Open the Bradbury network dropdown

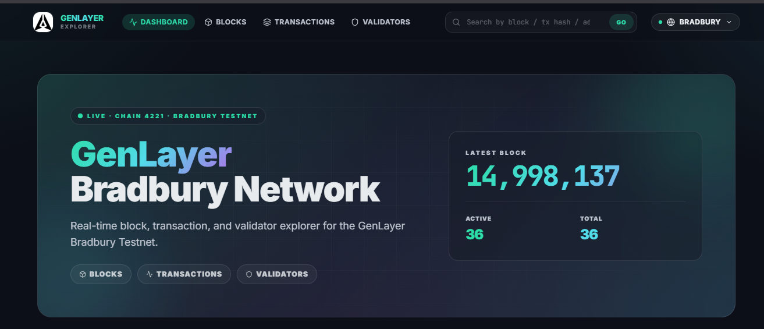click(x=695, y=22)
